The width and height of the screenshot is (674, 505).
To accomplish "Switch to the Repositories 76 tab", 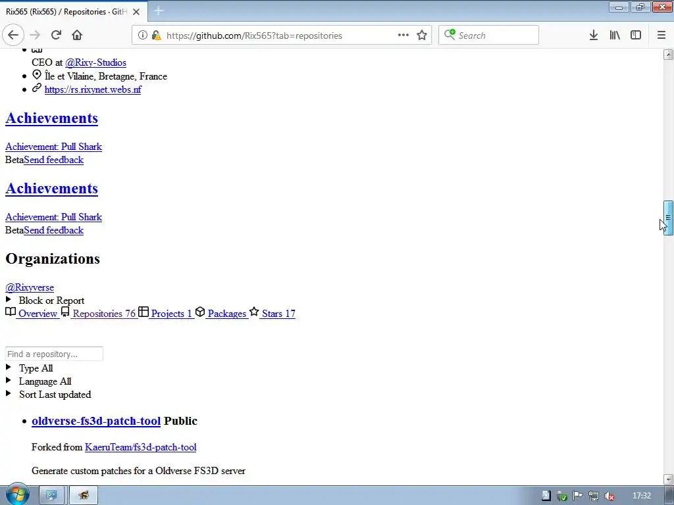I will tap(99, 313).
